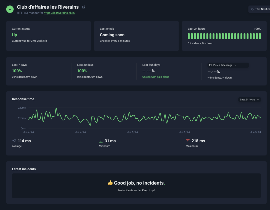270x210 pixels.
Task: Click the highest peak on response time graph
Action: pos(56,108)
